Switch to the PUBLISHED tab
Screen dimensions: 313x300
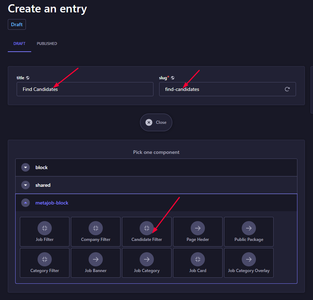point(47,44)
